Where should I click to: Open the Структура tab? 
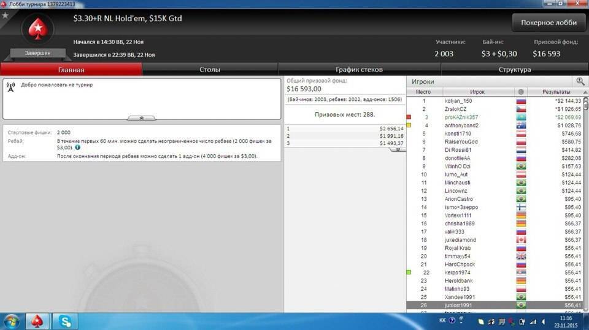[x=515, y=70]
